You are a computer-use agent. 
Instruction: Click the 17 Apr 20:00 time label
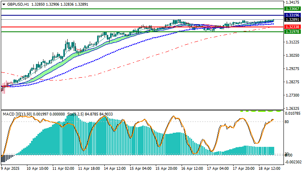[244, 169]
